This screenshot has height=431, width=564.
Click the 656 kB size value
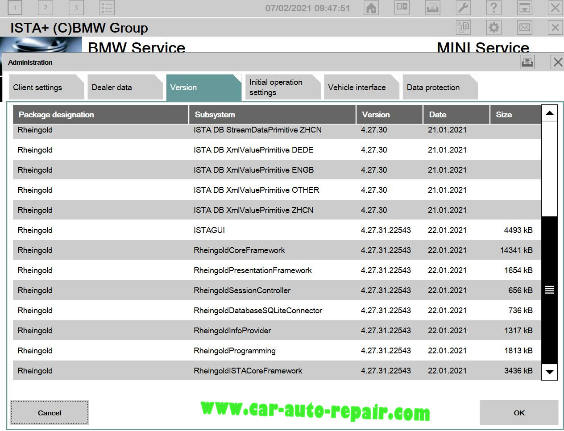[520, 290]
